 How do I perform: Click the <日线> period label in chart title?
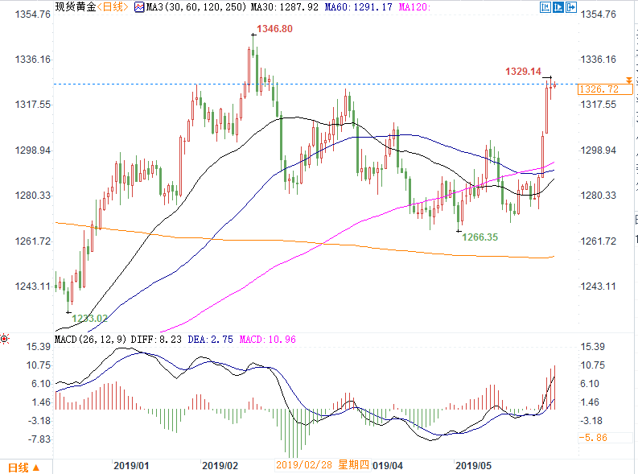(113, 7)
